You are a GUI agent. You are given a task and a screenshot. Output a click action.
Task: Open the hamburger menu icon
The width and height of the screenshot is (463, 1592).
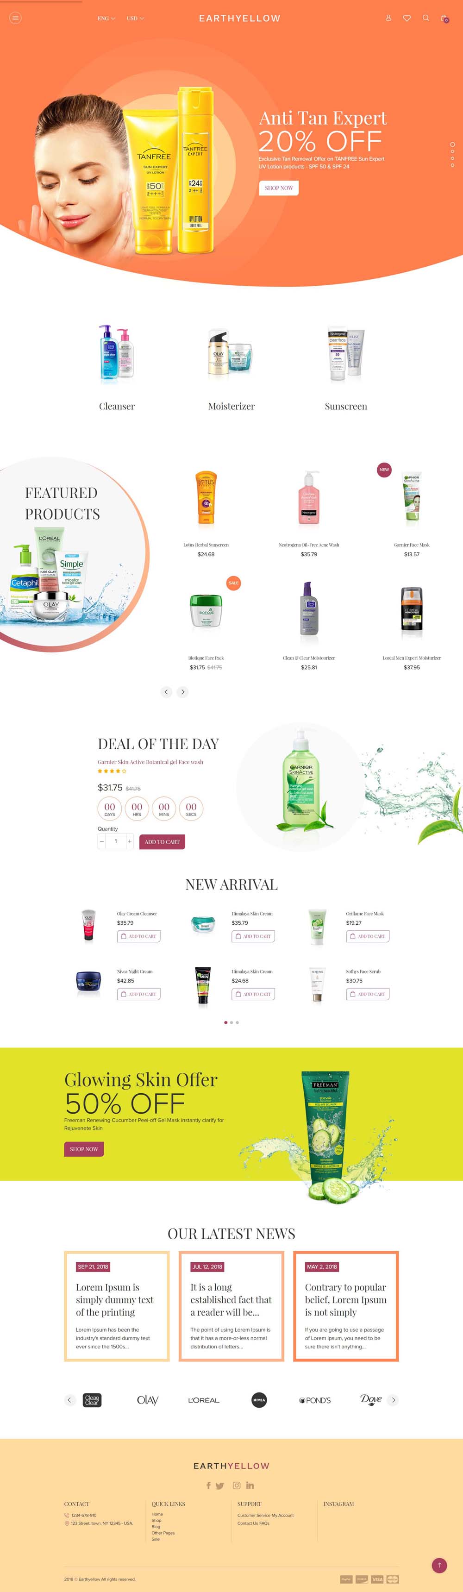tap(15, 18)
